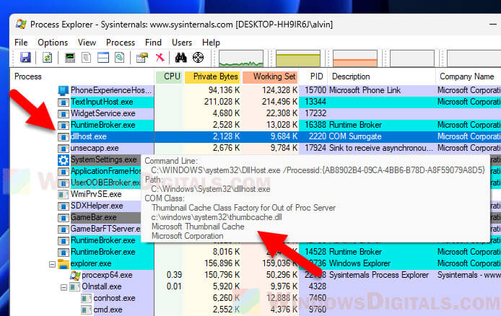The image size is (501, 316).
Task: Click the SystemSettings.exe gear icon
Action: tap(64, 160)
